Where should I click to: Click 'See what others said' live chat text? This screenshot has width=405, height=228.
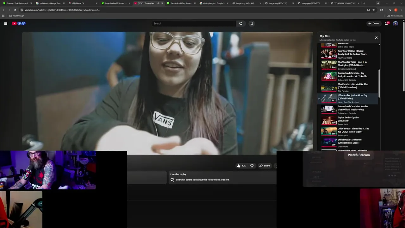tap(202, 180)
